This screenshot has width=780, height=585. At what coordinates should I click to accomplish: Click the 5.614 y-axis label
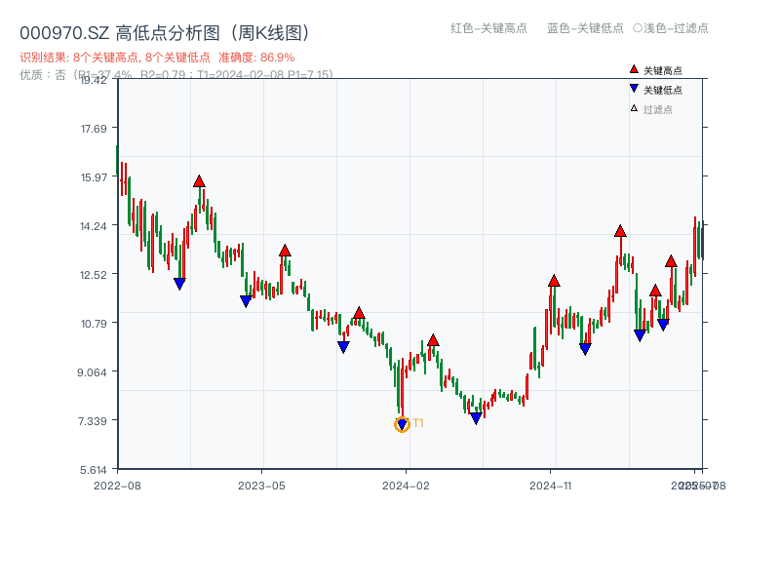coord(94,470)
